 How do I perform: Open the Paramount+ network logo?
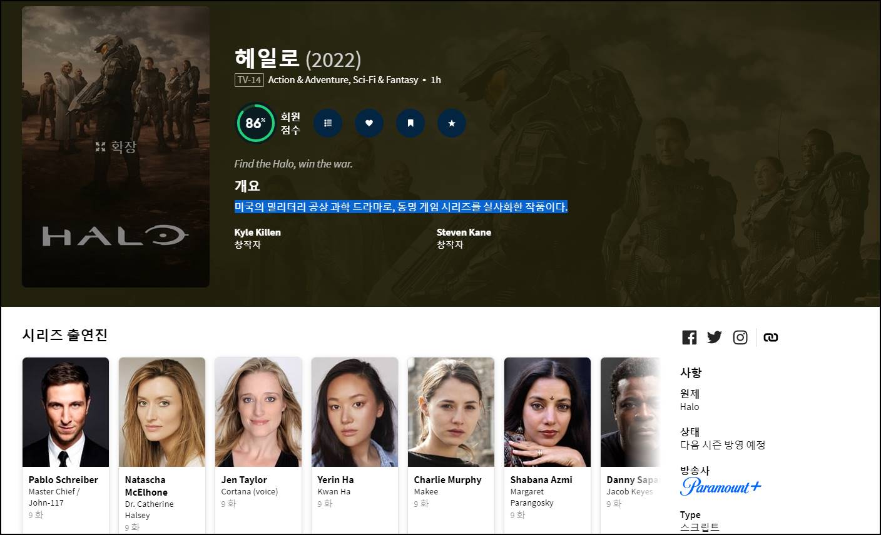point(721,486)
